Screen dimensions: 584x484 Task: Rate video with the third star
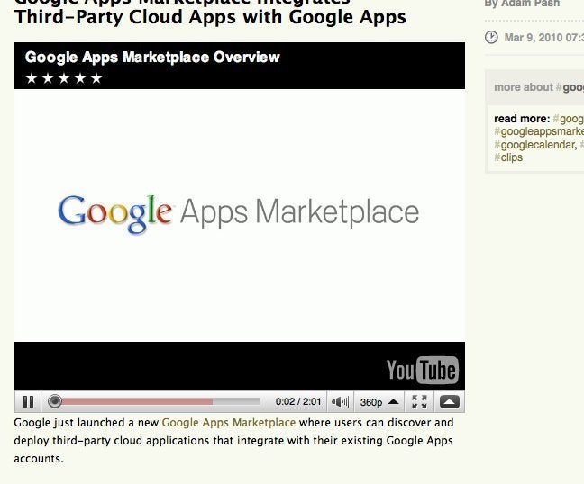(64, 78)
